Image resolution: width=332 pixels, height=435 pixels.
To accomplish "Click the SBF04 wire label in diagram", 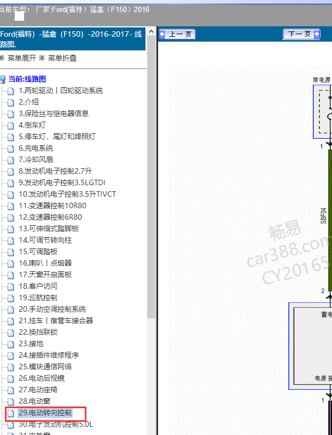I will point(323,215).
